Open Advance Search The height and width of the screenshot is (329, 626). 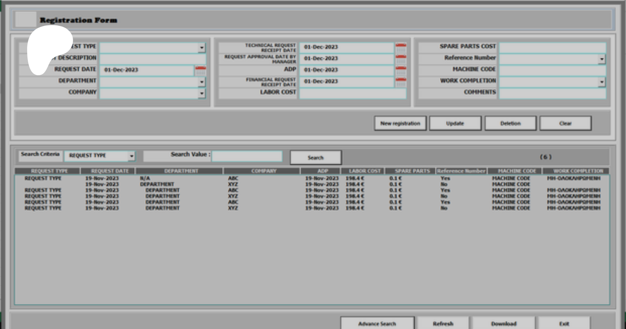[377, 323]
